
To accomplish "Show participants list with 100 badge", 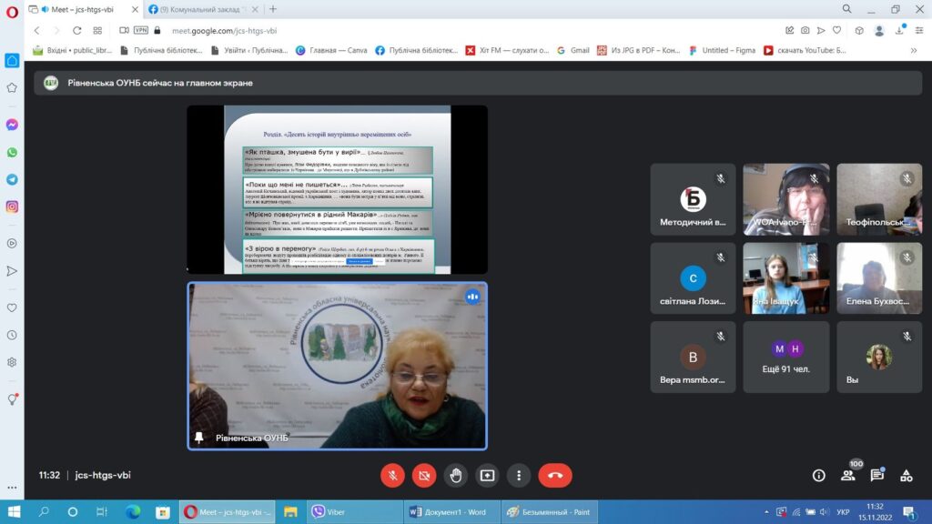I will 848,475.
